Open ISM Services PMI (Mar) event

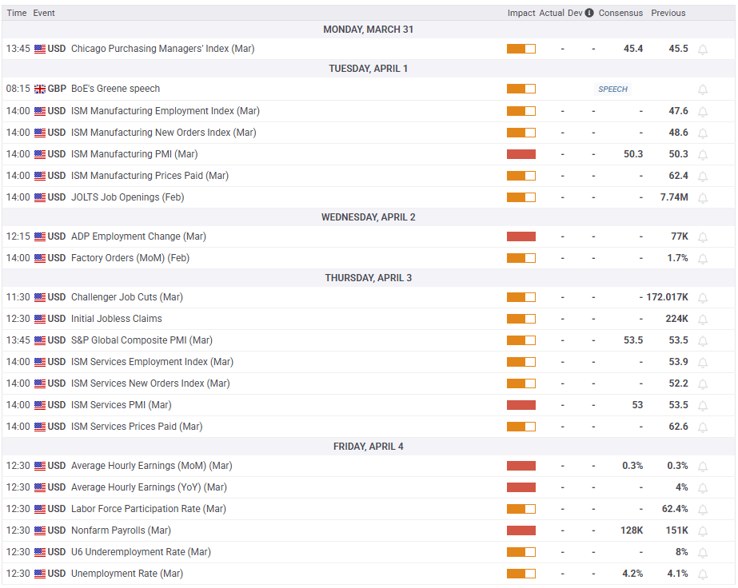[121, 404]
